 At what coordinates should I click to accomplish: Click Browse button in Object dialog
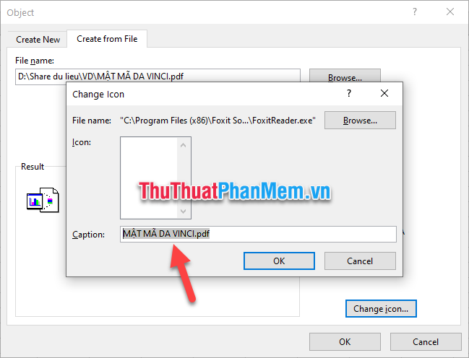coord(345,76)
